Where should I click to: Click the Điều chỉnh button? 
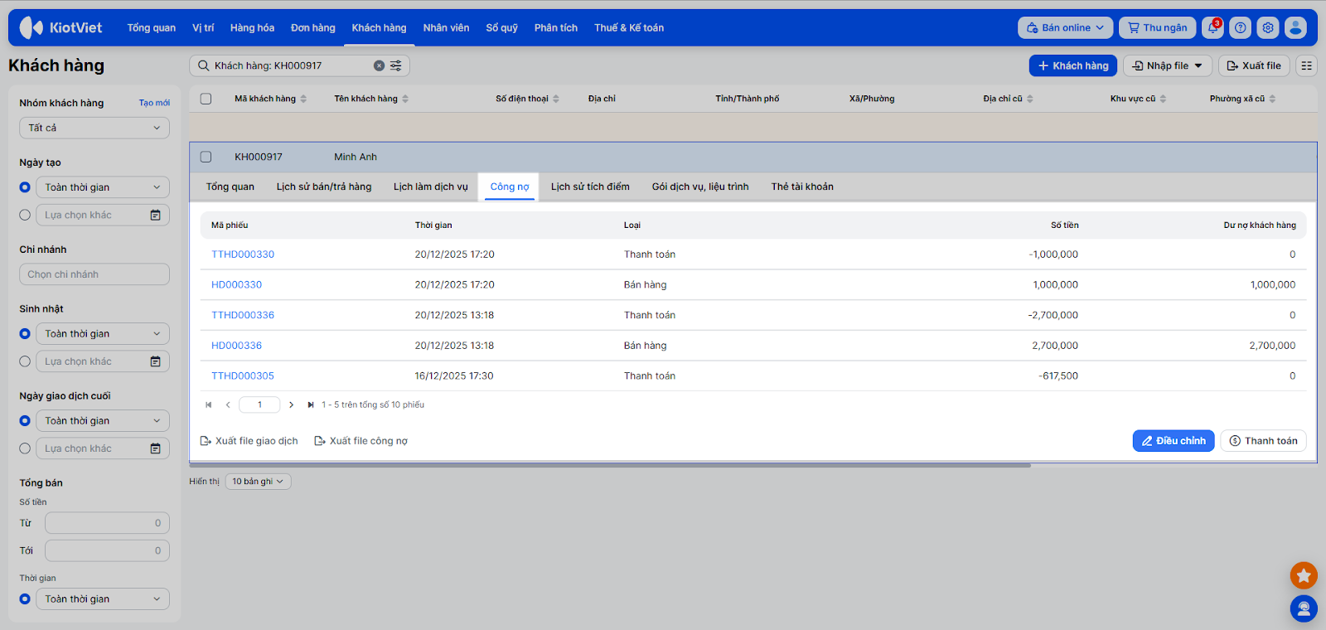(1173, 441)
